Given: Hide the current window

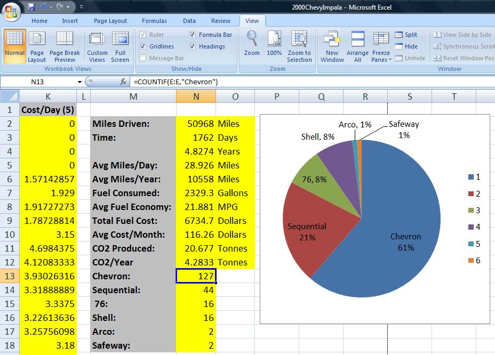Looking at the screenshot, I should [x=406, y=46].
